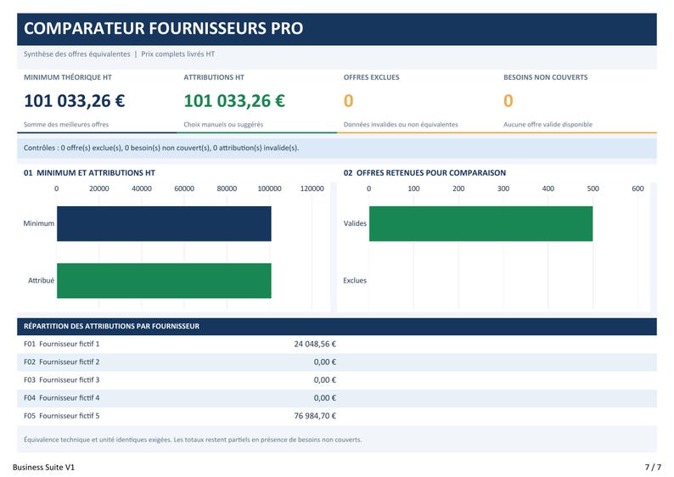The image size is (674, 477).
Task: Click the MINIMUM THÉORIQUE HT label
Action: click(68, 77)
